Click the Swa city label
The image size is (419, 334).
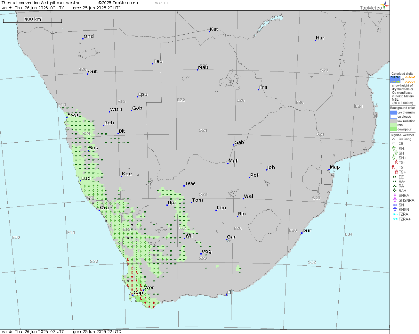pos(73,115)
